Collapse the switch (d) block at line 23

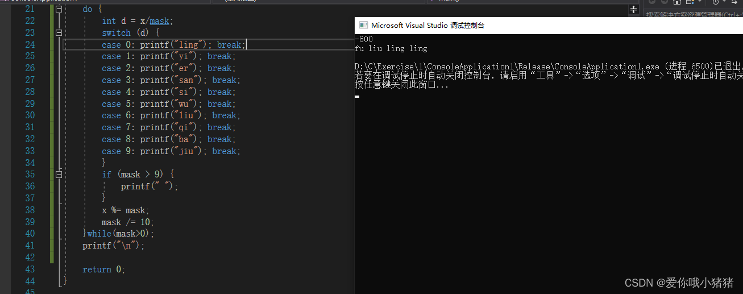(x=59, y=33)
